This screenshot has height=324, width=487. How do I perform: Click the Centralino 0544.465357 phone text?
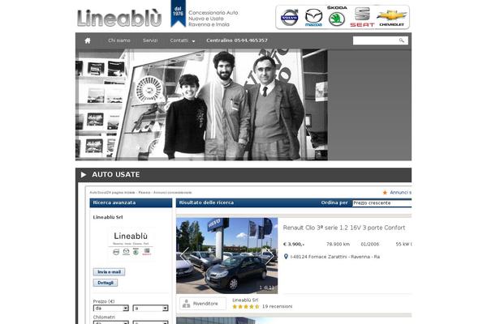[237, 40]
